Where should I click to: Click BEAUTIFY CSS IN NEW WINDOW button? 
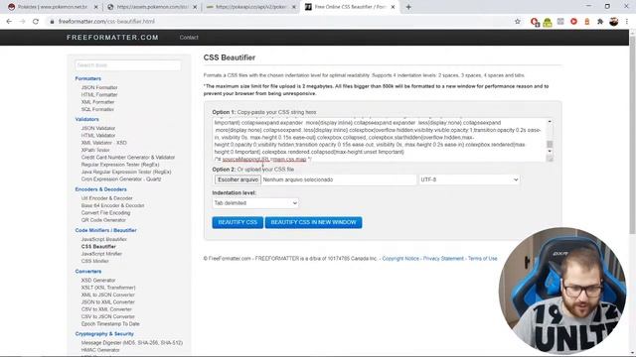pyautogui.click(x=314, y=222)
